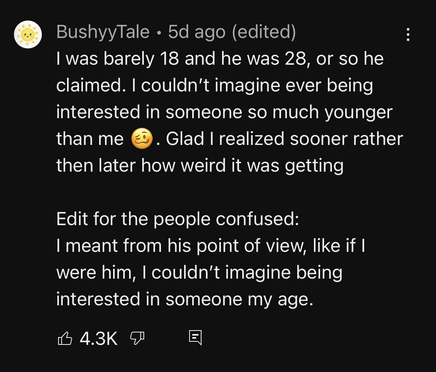
Task: Tap the line starting 'I was barely 18'
Action: (x=220, y=59)
